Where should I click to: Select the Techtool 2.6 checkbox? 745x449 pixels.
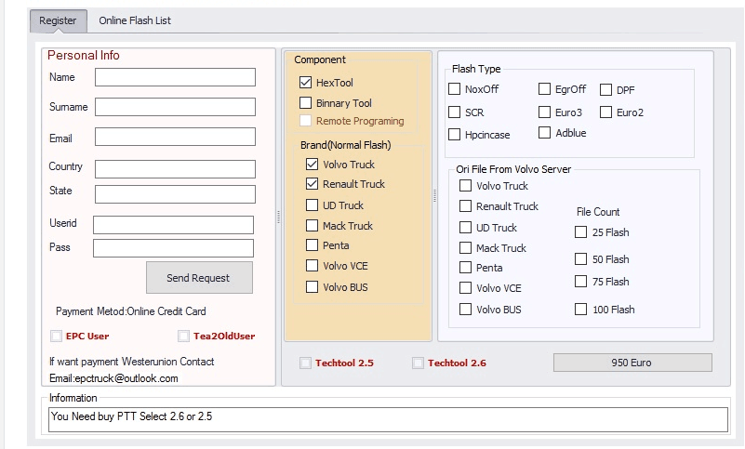(x=418, y=363)
